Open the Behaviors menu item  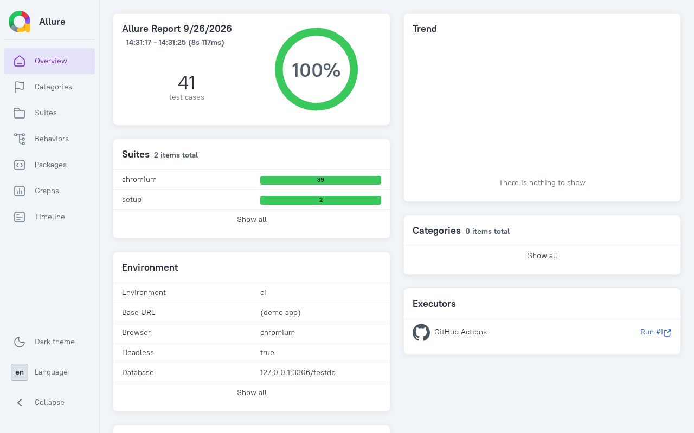(50, 139)
